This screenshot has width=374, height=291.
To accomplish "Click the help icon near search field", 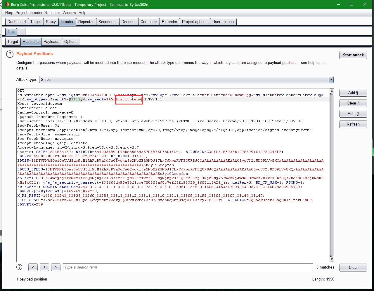I will pyautogui.click(x=19, y=267).
